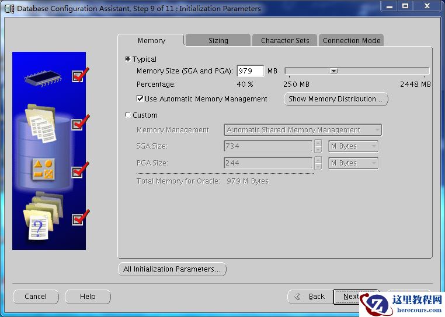
Task: Open the Sizing tab
Action: (x=218, y=41)
